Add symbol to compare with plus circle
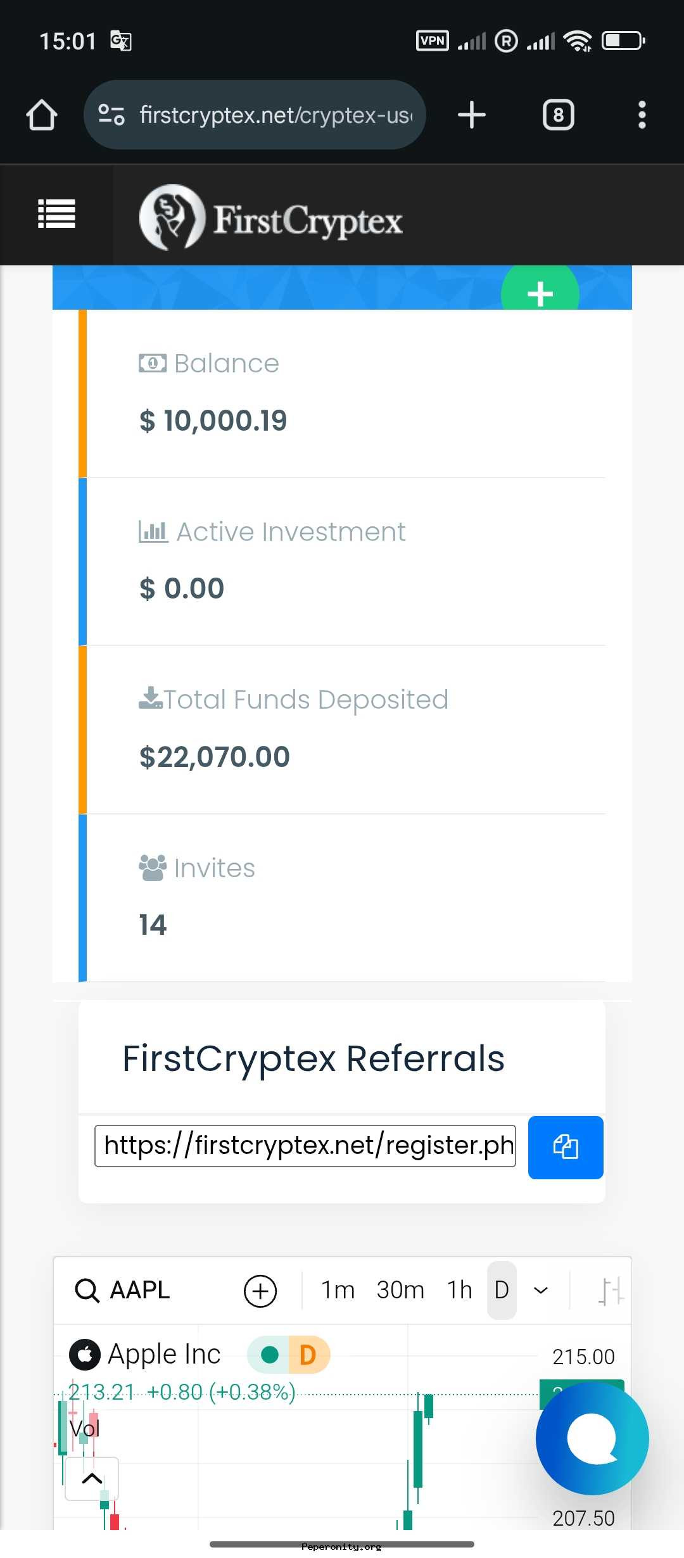This screenshot has width=684, height=1558. click(260, 1290)
